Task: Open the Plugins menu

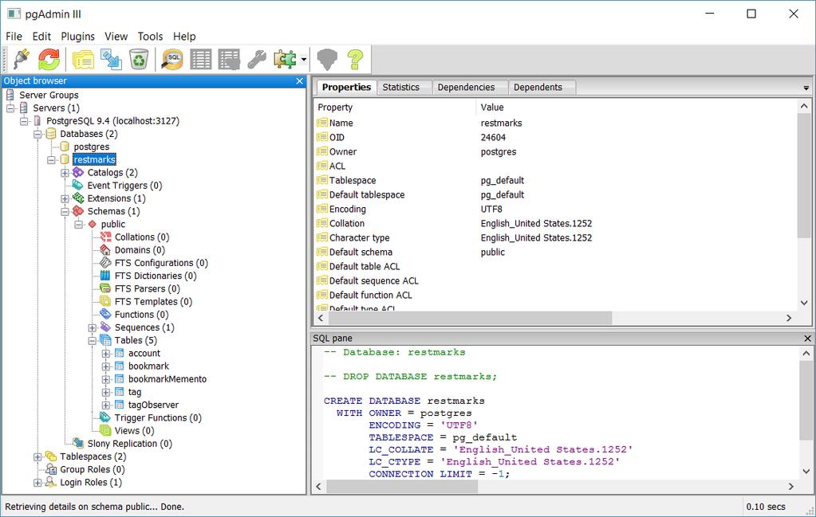Action: click(x=78, y=37)
